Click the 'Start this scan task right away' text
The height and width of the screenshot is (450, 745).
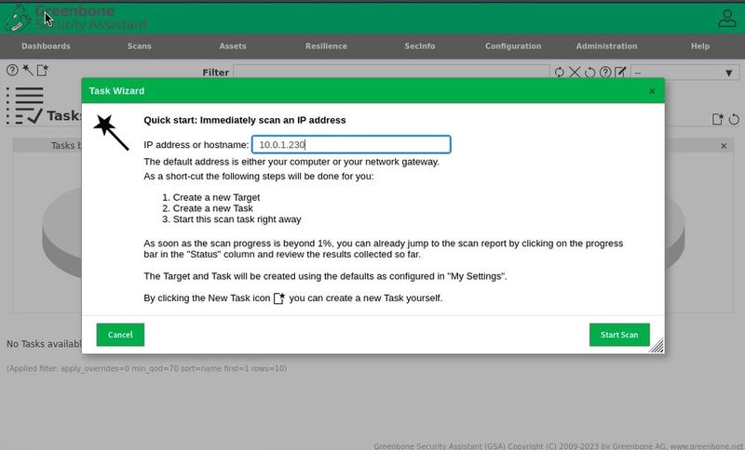click(x=237, y=219)
